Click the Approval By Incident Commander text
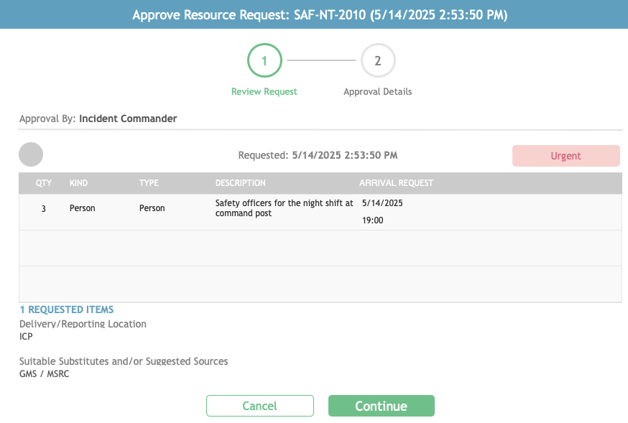Image resolution: width=628 pixels, height=423 pixels. [x=97, y=118]
